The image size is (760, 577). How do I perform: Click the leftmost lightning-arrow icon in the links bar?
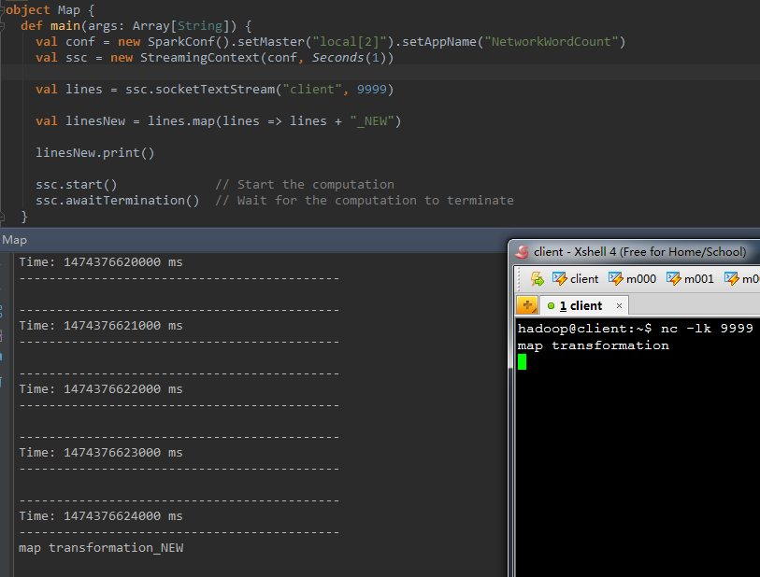537,278
